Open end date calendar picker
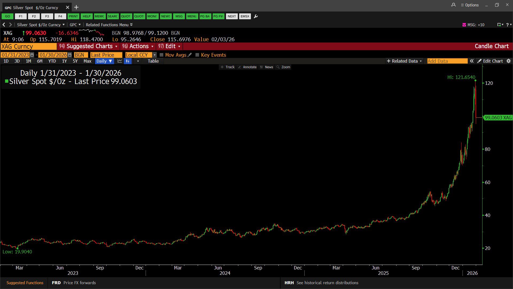This screenshot has width=513, height=289. (x=70, y=55)
